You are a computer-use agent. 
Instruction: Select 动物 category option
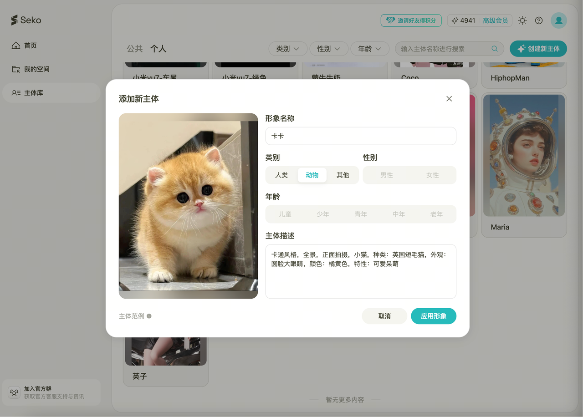(312, 175)
